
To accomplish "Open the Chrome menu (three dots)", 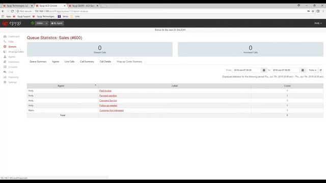I will tap(323, 11).
